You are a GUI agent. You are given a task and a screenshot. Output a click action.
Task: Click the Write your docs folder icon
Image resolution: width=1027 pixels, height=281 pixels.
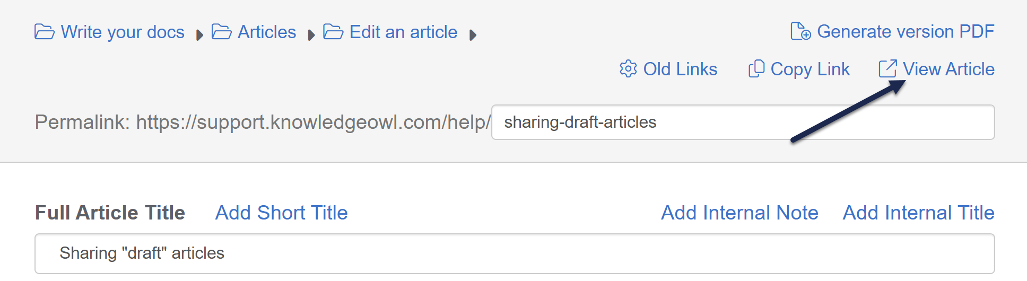pyautogui.click(x=45, y=32)
